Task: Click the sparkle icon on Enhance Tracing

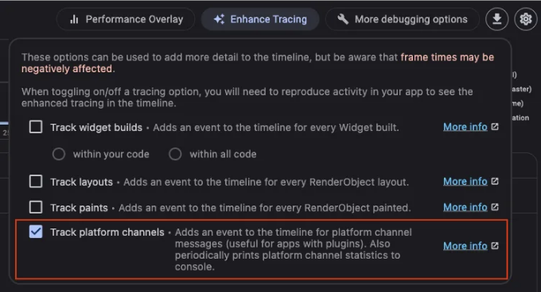Action: [x=219, y=19]
